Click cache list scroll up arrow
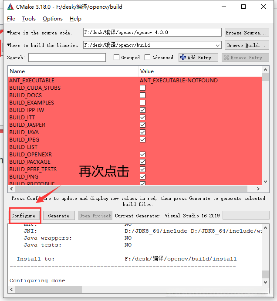The width and height of the screenshot is (277, 301). (x=266, y=70)
